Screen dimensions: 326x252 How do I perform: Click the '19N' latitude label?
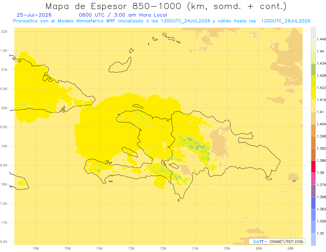coord(5,146)
